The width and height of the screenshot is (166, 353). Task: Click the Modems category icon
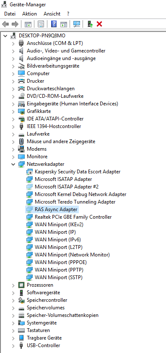[21, 149]
